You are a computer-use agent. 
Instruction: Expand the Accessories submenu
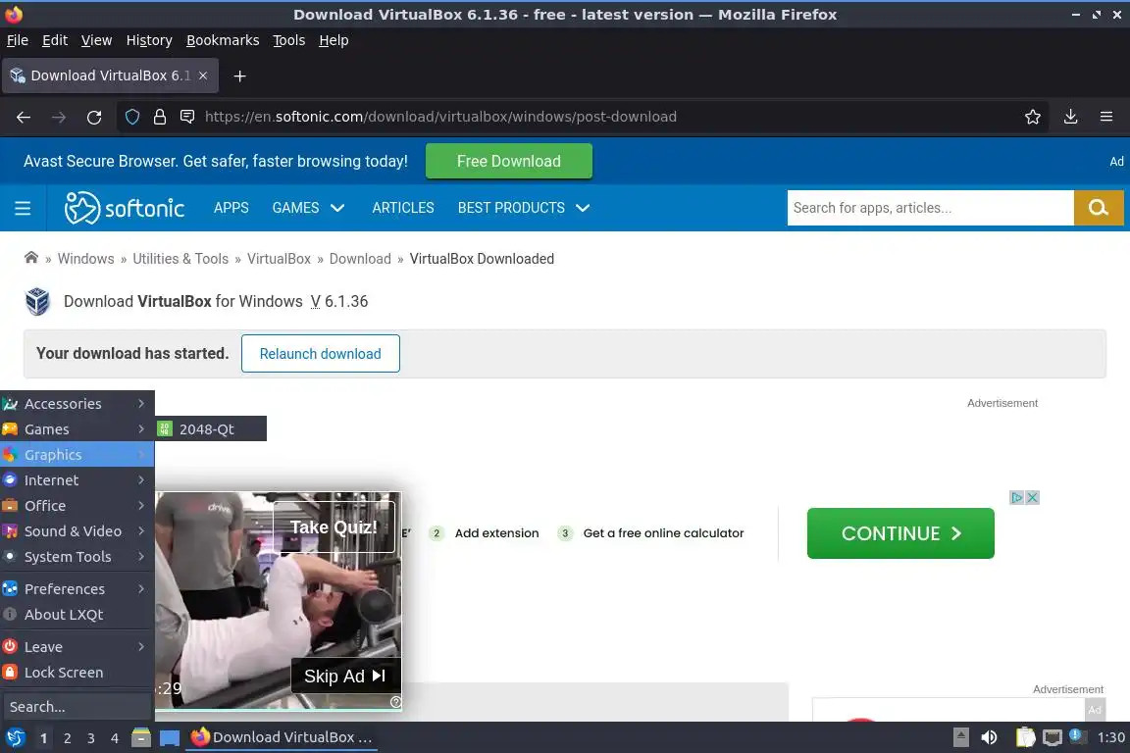(x=77, y=404)
